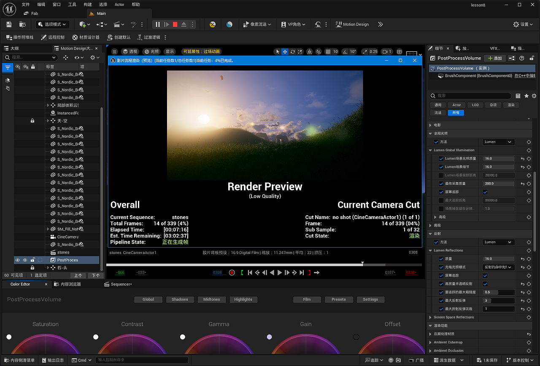Screen dimensions: 540x366
Task: Play the sequence forward
Action: pos(280,272)
